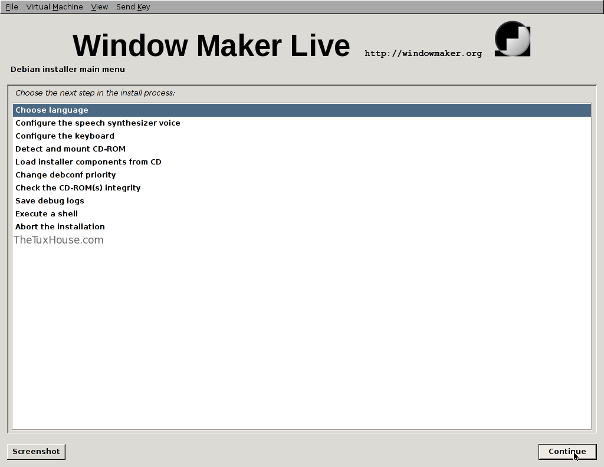Open the Virtual Machine menu

pyautogui.click(x=54, y=7)
